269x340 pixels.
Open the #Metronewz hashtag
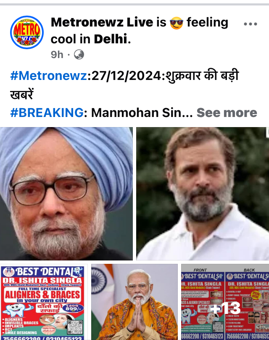tap(48, 76)
